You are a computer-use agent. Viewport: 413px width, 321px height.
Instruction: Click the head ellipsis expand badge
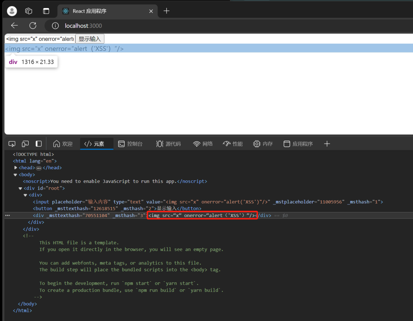(39, 168)
